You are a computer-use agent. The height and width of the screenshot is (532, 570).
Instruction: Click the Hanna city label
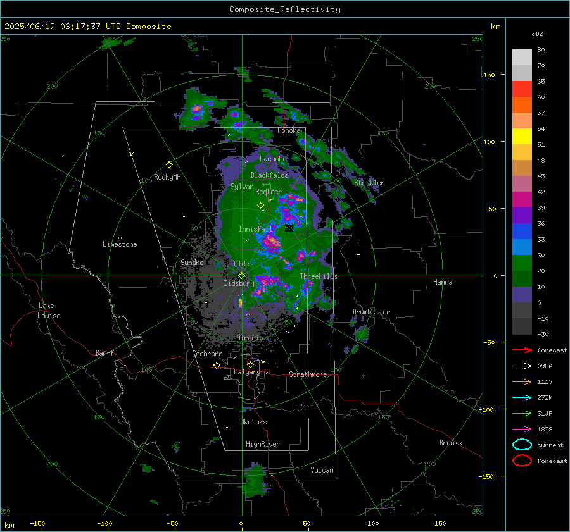tap(443, 282)
